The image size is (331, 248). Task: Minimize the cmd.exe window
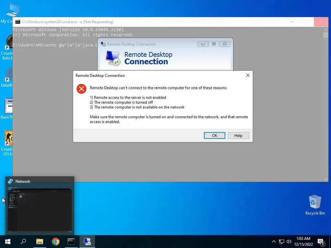pyautogui.click(x=292, y=22)
